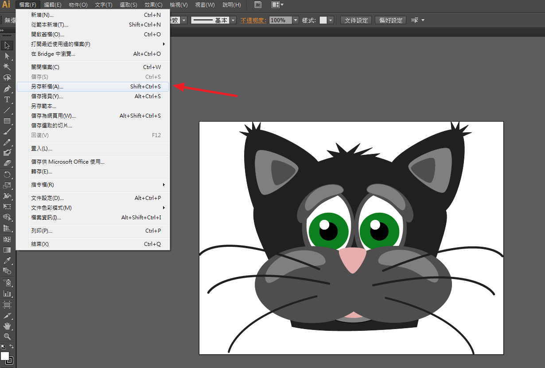This screenshot has height=368, width=545.
Task: Select the Eraser tool
Action: pos(7,164)
